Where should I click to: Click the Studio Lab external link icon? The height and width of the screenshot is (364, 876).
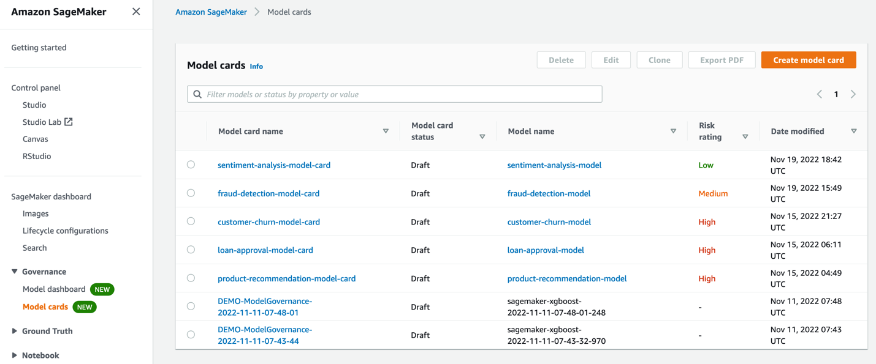tap(69, 122)
